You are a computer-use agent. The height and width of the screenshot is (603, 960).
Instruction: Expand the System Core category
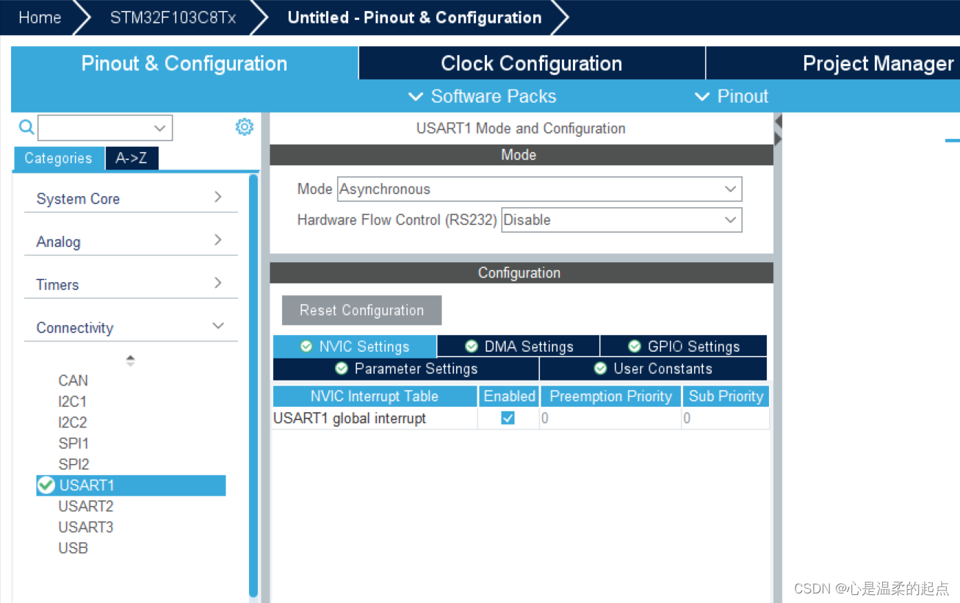pos(131,198)
